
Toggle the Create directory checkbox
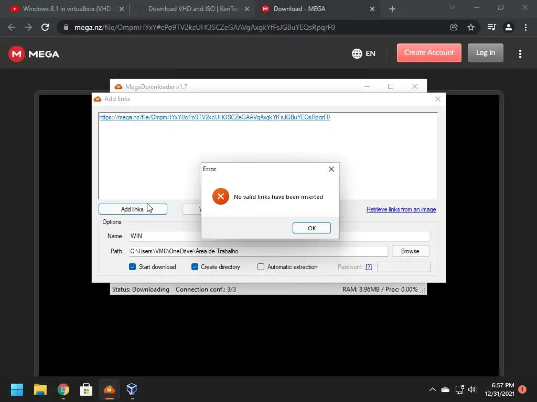coord(195,266)
